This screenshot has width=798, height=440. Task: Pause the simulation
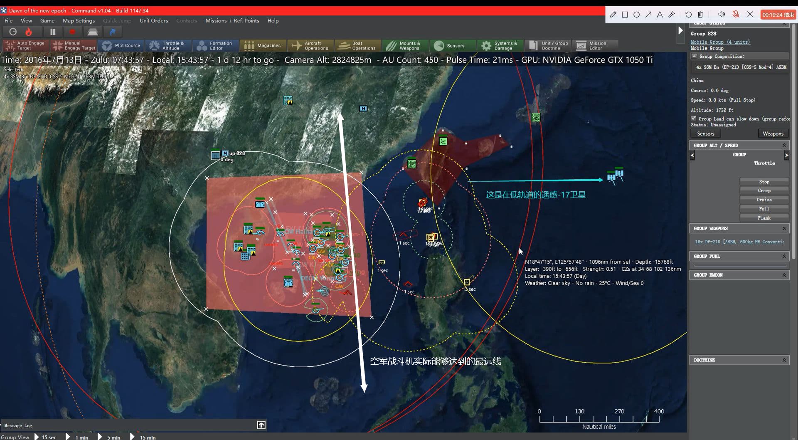point(53,32)
